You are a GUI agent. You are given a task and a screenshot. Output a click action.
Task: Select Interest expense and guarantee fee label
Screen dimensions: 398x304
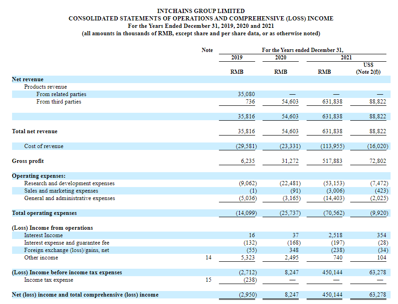(67, 243)
